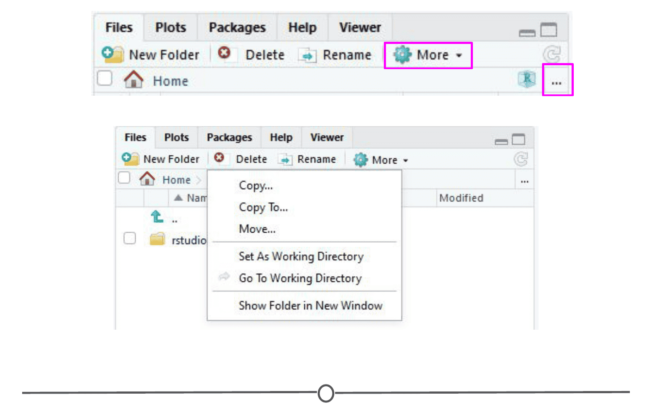Viewport: 652px width, 408px height.
Task: Open the rstudio folder name
Action: point(189,240)
